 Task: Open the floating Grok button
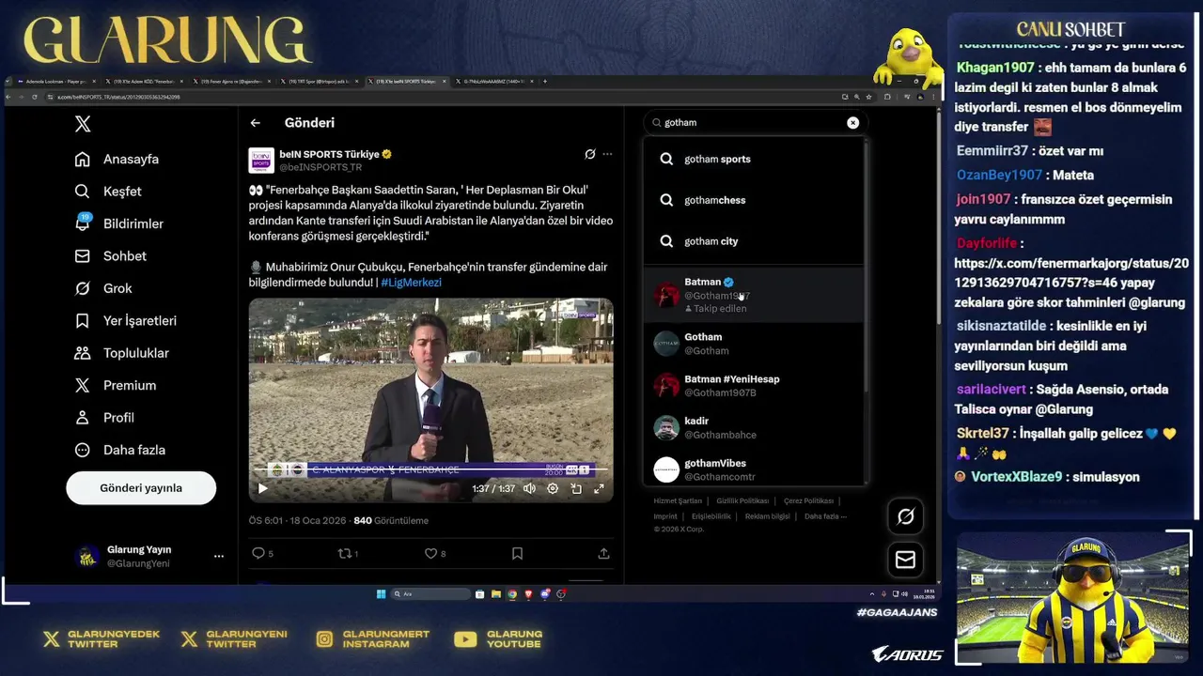point(905,516)
